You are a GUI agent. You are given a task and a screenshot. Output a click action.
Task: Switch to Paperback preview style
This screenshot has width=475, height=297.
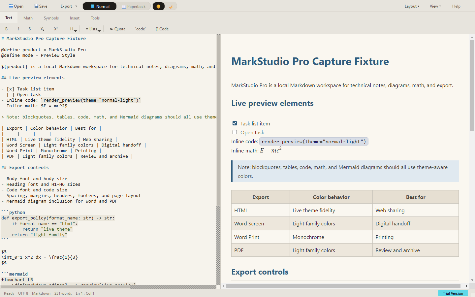134,6
